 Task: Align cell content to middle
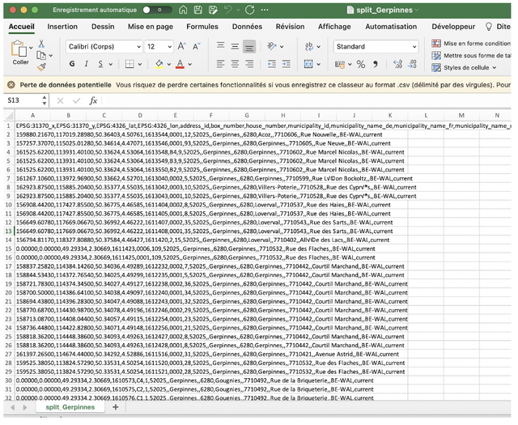235,47
